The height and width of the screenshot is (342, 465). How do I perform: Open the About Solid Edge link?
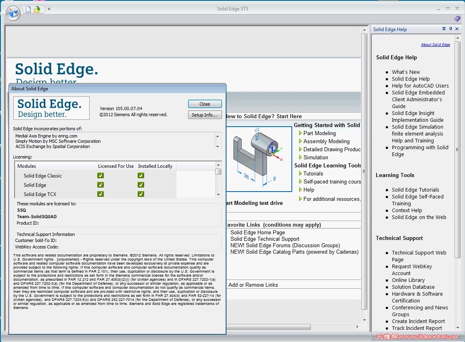click(x=436, y=44)
